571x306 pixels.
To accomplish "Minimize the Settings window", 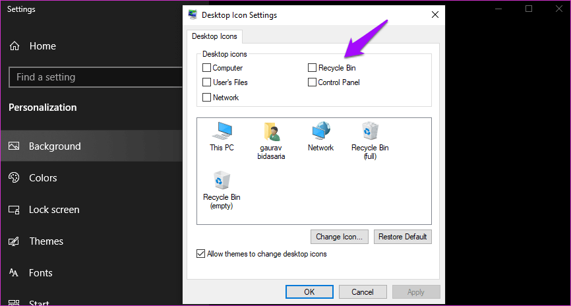I will (x=499, y=9).
